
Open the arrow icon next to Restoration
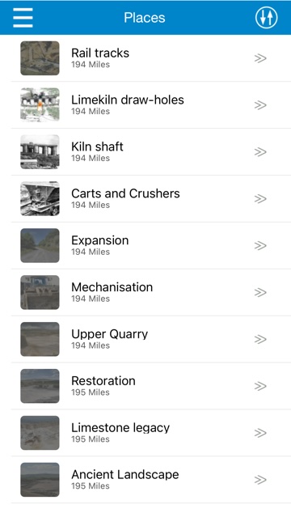pos(260,386)
